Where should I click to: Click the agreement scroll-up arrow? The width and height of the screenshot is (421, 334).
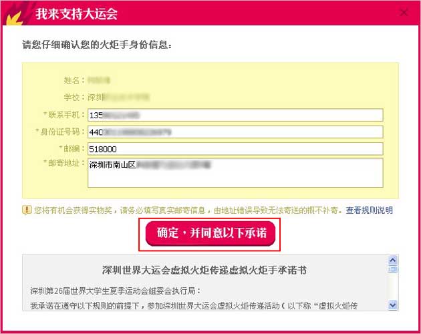click(x=392, y=260)
